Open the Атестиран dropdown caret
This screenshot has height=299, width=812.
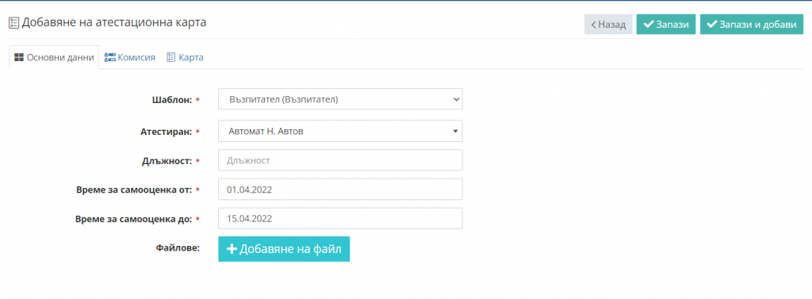point(455,132)
